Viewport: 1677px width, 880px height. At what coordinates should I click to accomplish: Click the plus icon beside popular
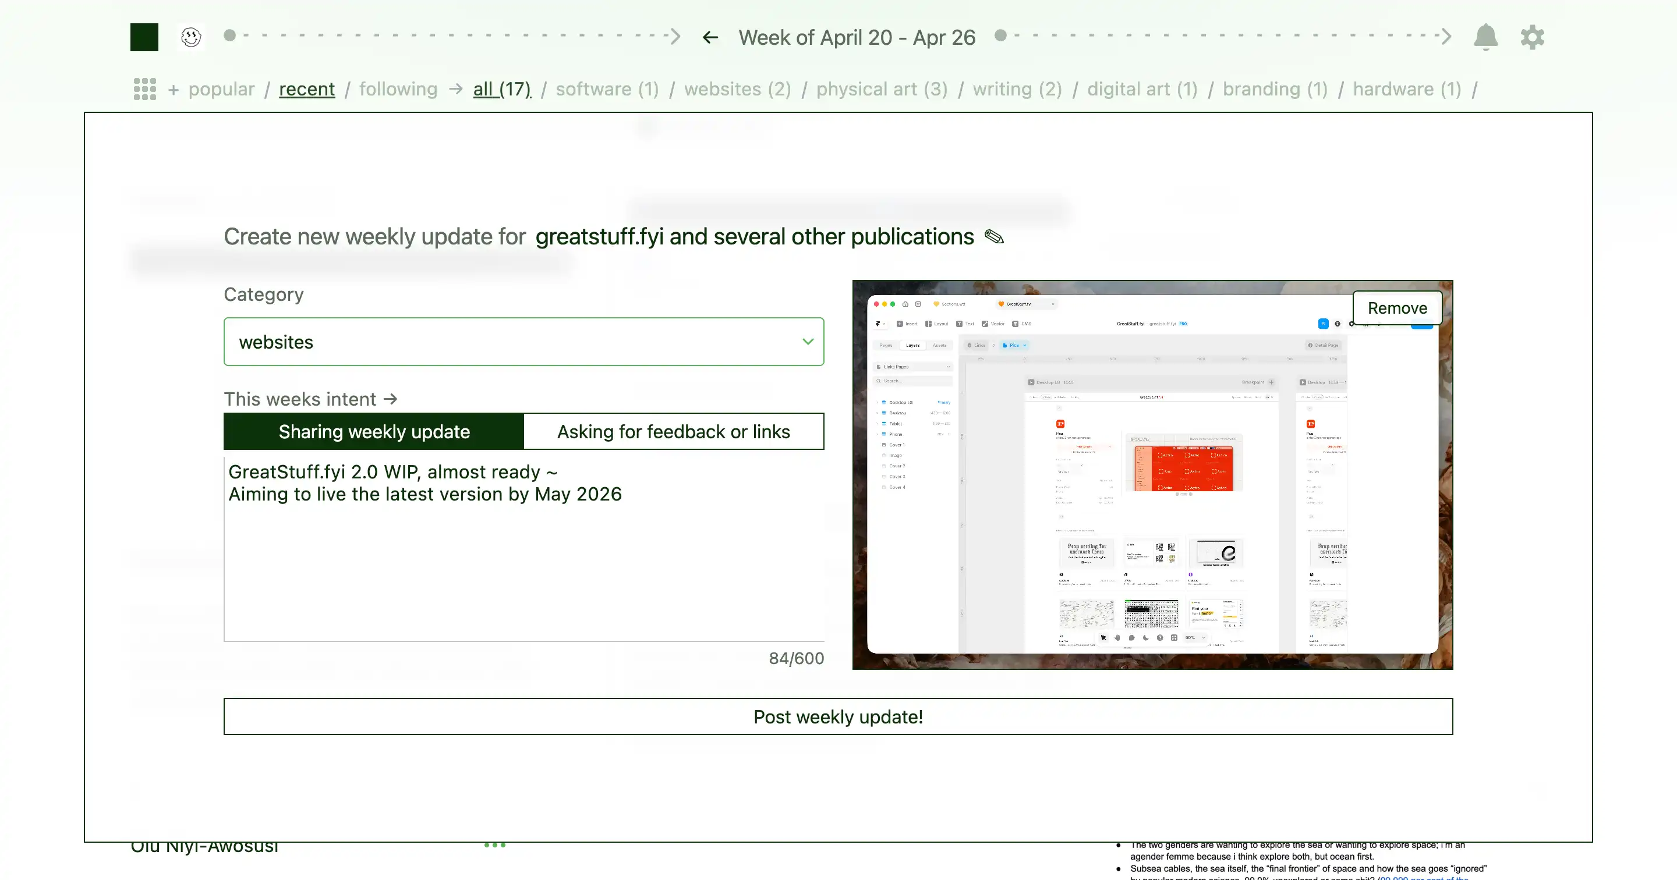click(173, 90)
